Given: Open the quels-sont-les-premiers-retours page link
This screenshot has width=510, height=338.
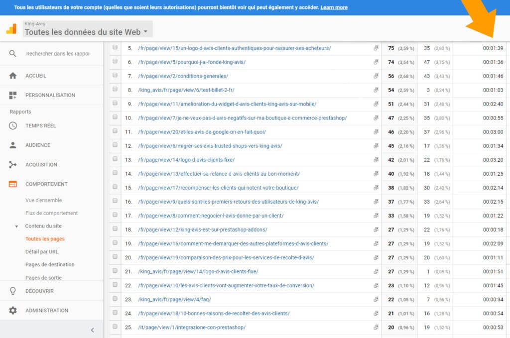Looking at the screenshot, I should point(228,202).
